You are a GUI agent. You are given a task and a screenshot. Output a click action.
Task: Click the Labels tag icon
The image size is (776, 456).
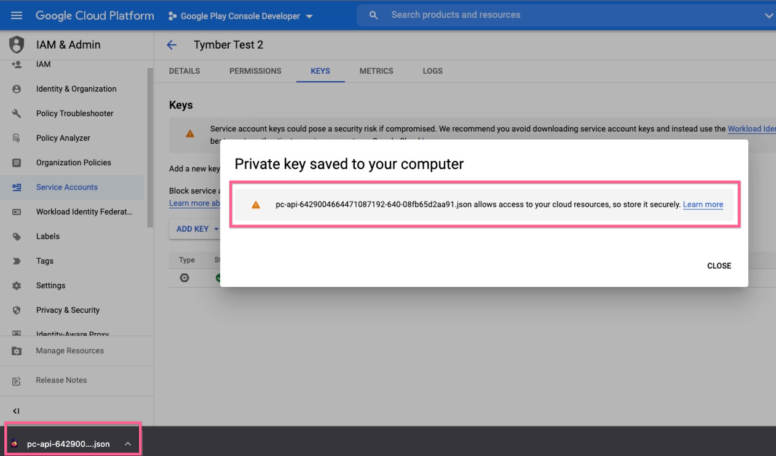(x=17, y=237)
